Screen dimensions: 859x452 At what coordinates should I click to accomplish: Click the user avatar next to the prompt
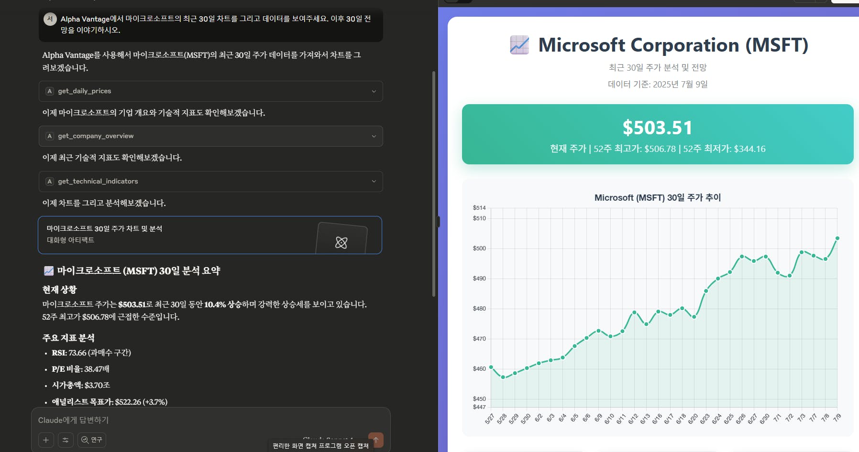(50, 19)
